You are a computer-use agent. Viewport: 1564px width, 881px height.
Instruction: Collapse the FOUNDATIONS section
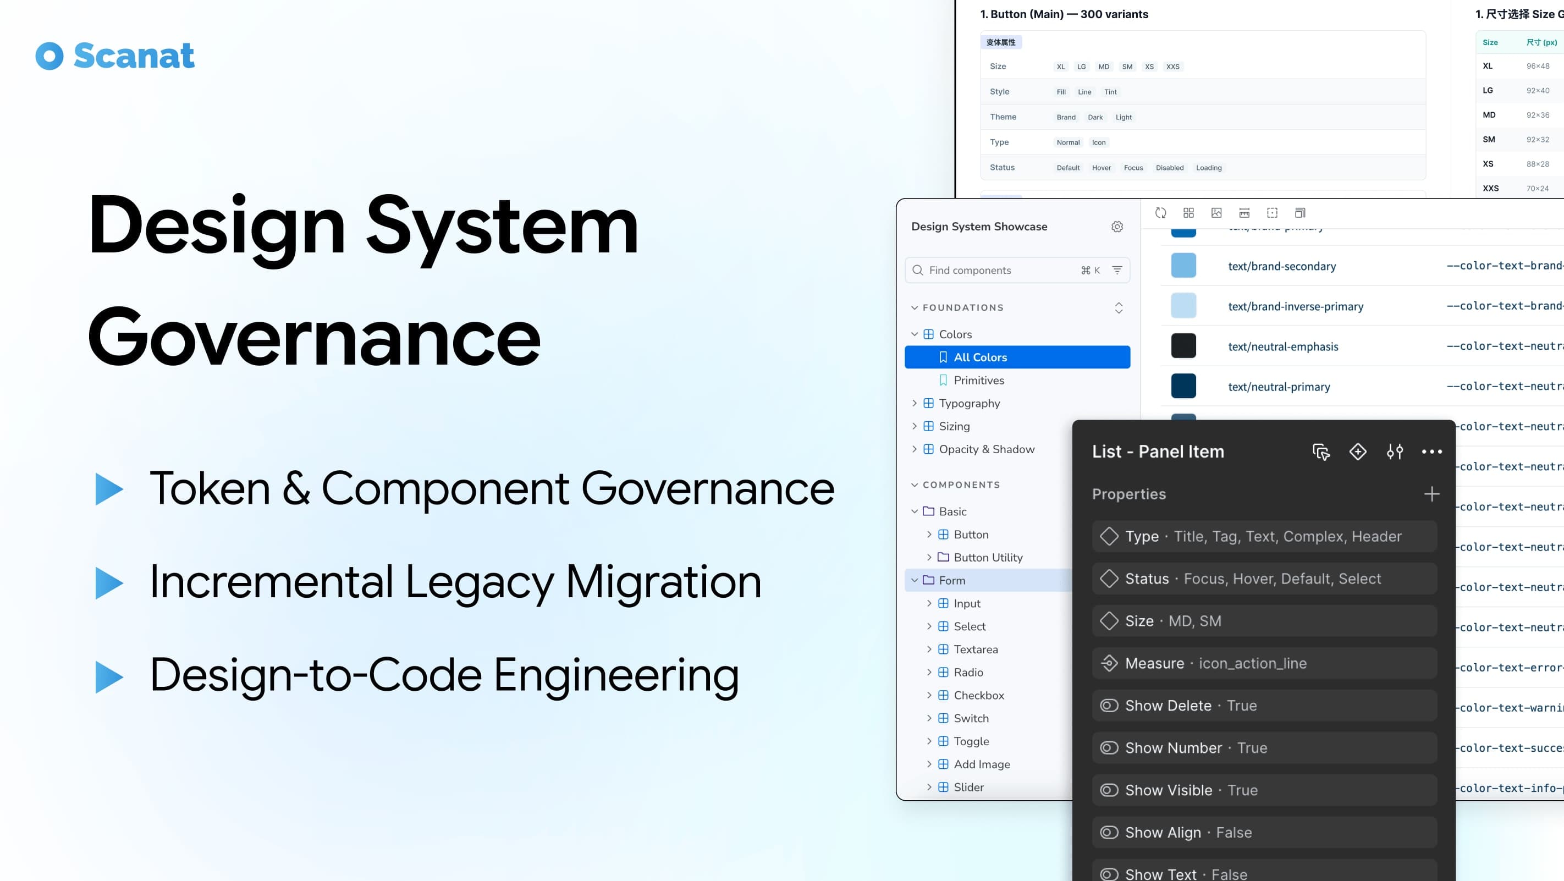tap(915, 308)
